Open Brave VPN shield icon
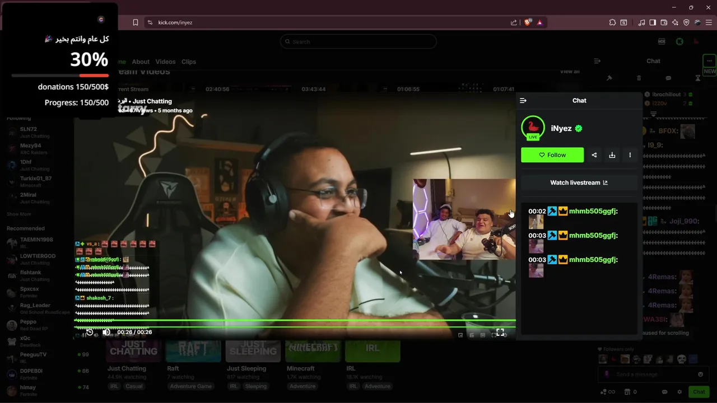This screenshot has width=717, height=403. (x=686, y=22)
